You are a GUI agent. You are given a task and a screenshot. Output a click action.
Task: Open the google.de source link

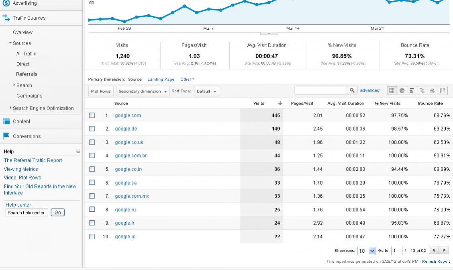126,129
